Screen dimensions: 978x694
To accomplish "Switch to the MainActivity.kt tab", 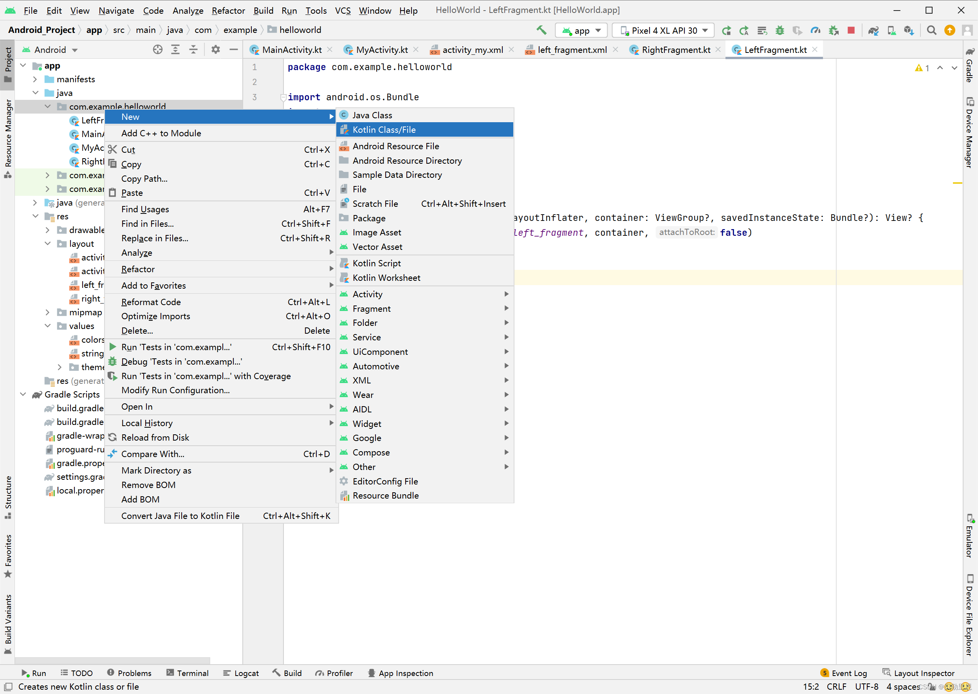I will 291,50.
